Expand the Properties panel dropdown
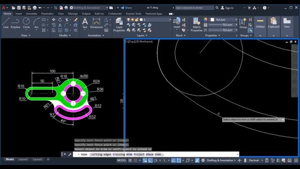This screenshot has width=300, height=169. click(212, 36)
